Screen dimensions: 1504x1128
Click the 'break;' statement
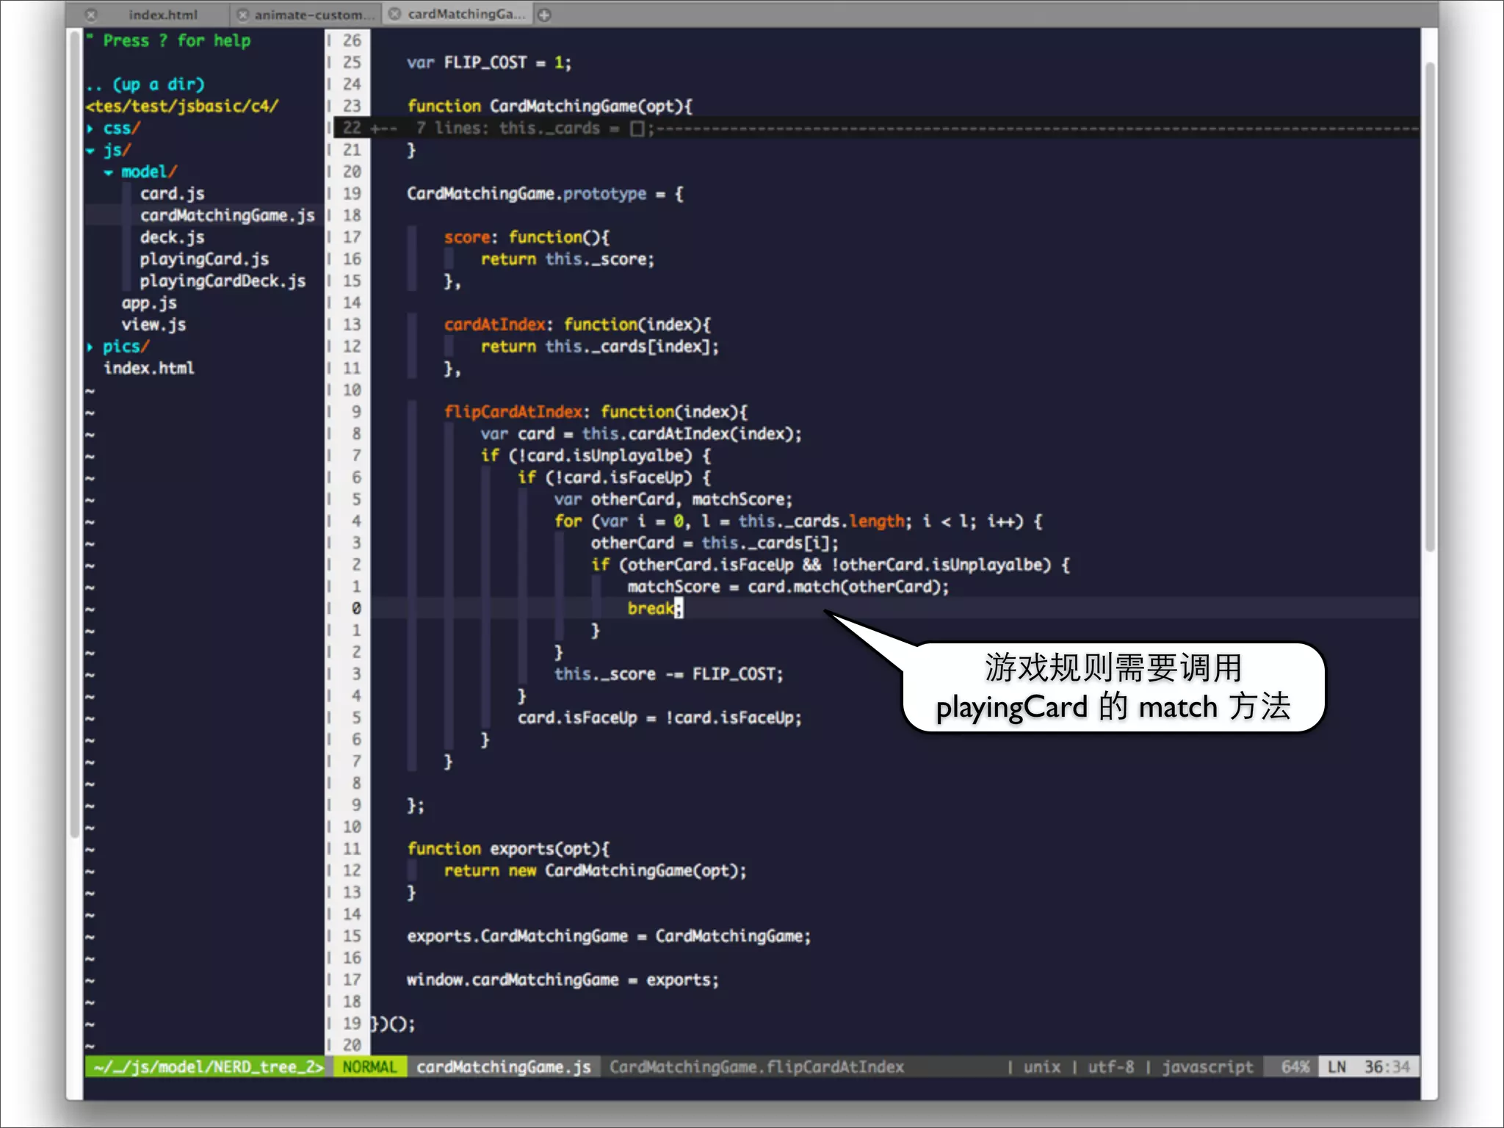pyautogui.click(x=655, y=609)
